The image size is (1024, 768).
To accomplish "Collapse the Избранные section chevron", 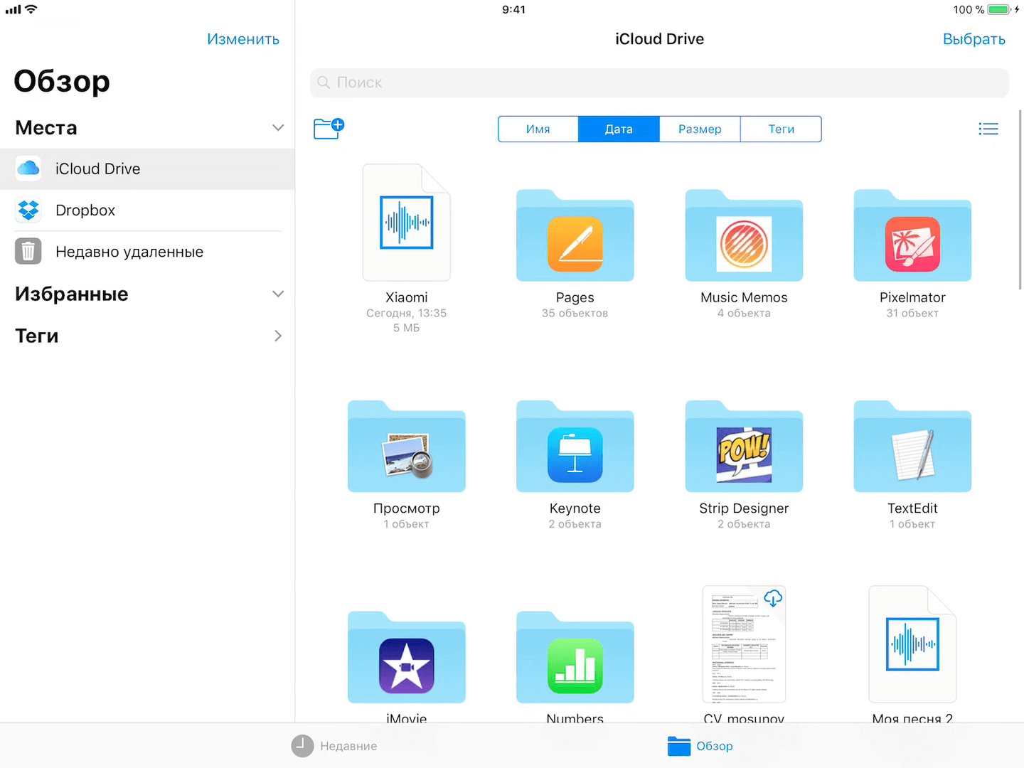I will 278,294.
